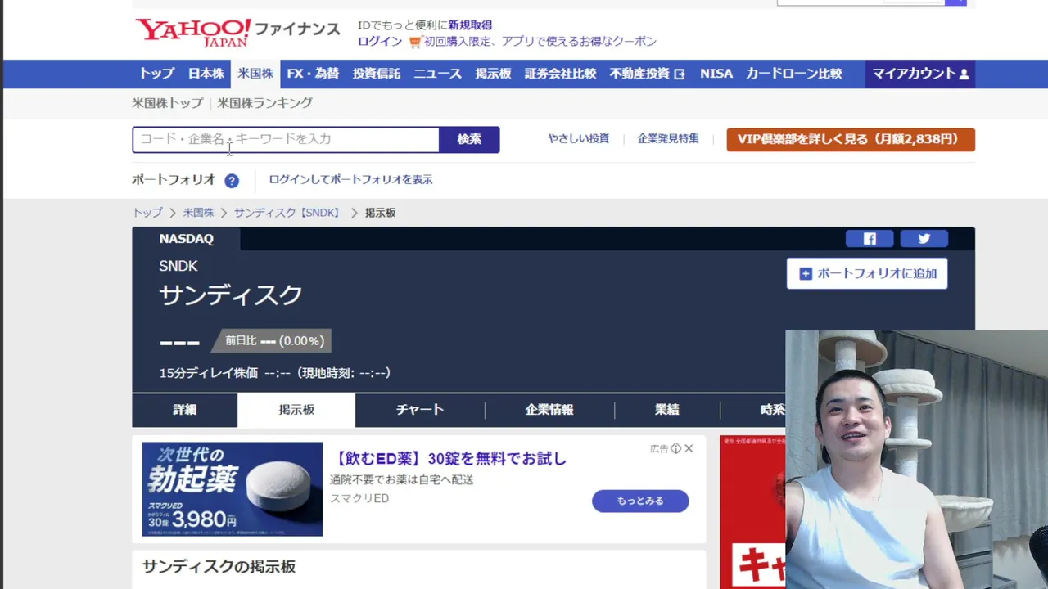The image size is (1048, 589).
Task: Select the 掲示板 stock tab
Action: pos(296,410)
